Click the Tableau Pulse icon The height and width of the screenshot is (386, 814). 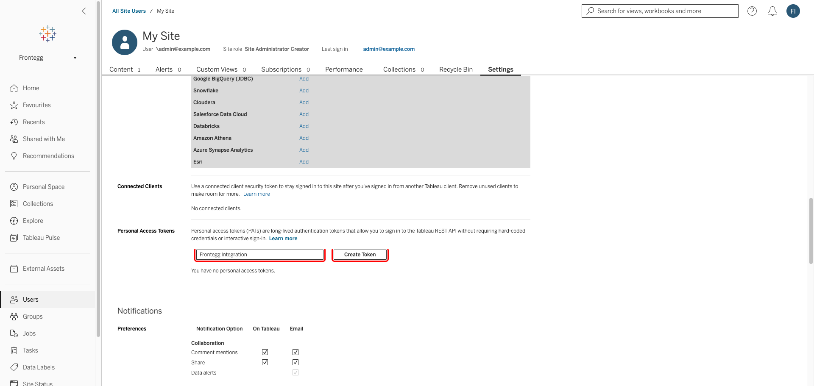14,238
